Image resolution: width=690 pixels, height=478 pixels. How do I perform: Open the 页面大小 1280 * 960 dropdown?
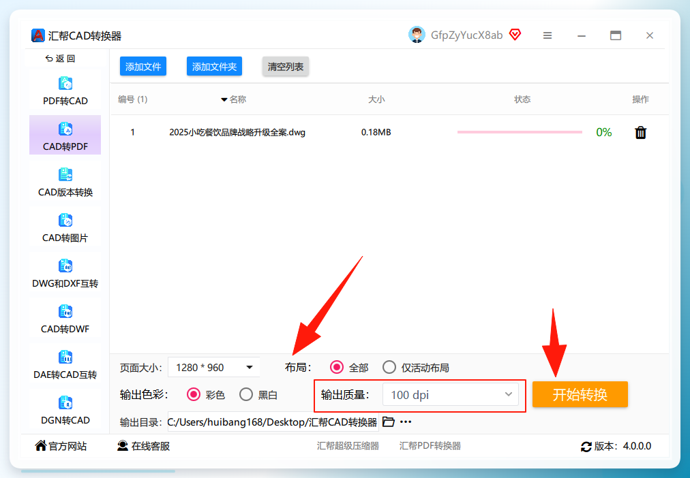click(x=214, y=367)
